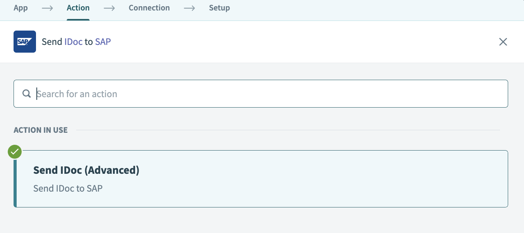
Task: Click the "ACTION IN USE" section label
Action: point(41,130)
